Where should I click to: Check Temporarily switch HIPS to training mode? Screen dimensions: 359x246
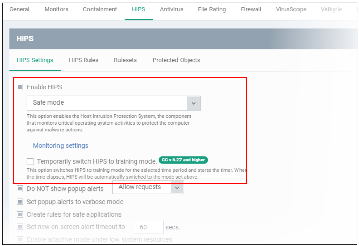(30, 161)
